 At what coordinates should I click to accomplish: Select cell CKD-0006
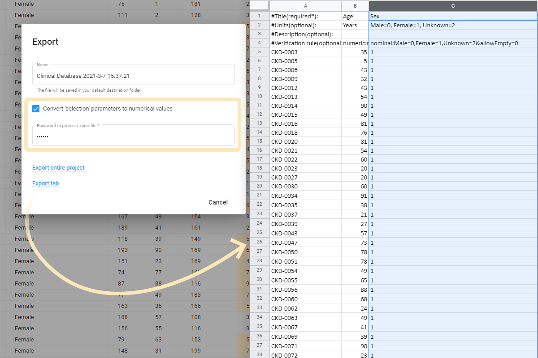click(305, 70)
